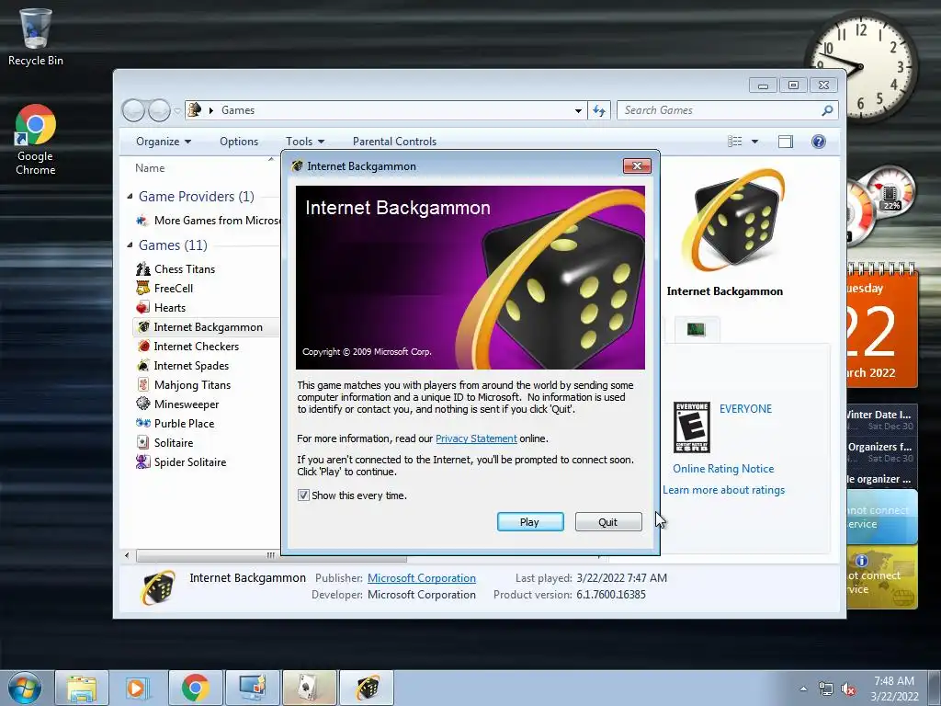Click the taskbar clock showing 7:48 AM
Screen dimensions: 941x706
[894, 689]
